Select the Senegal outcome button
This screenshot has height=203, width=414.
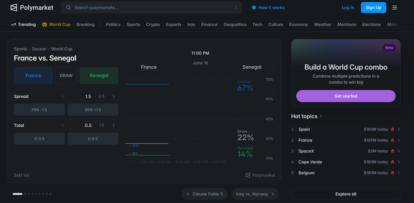(99, 75)
